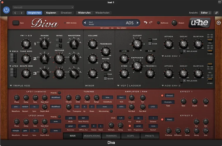Click the link icon next to Editor

pos(216,13)
